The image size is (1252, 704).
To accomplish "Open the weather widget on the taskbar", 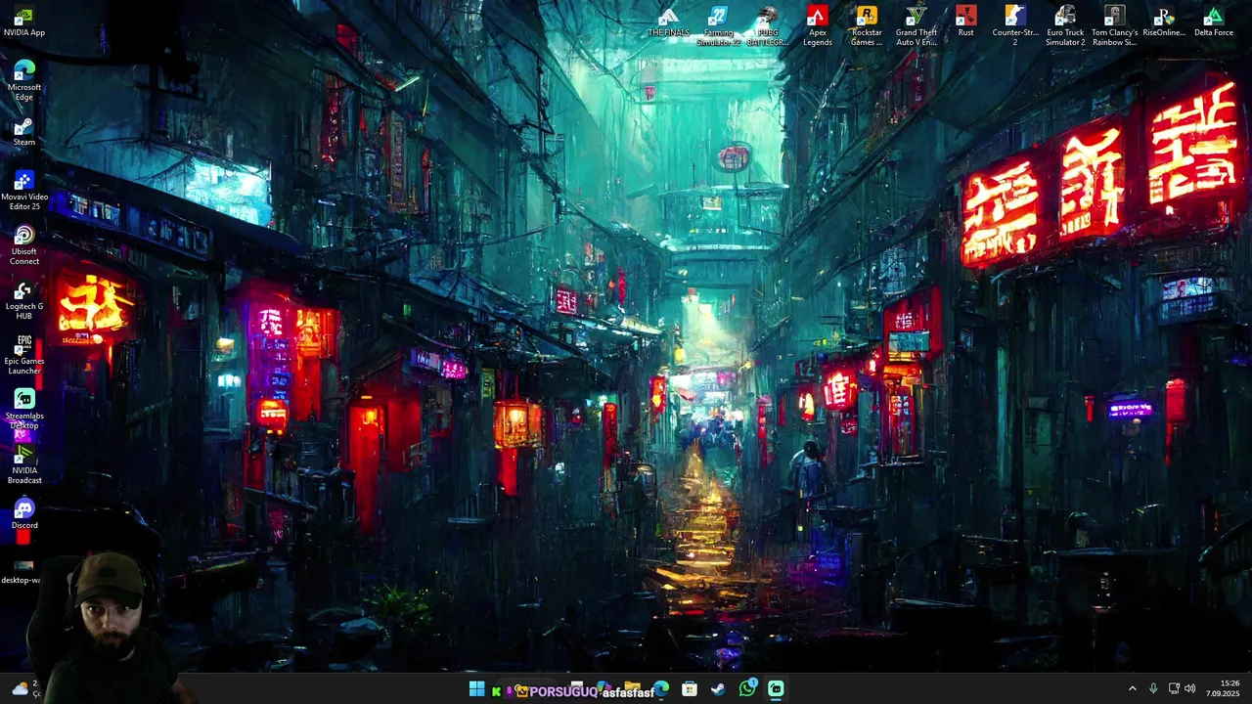I will click(24, 688).
